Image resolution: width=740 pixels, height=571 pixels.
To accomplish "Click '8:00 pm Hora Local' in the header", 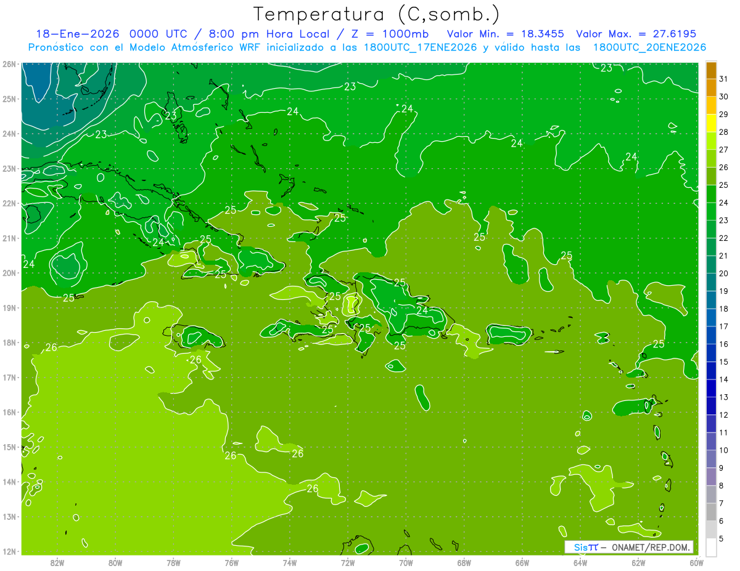I will tap(267, 34).
